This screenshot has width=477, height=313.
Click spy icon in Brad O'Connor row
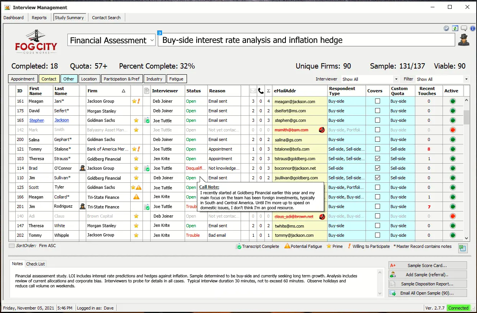click(x=82, y=168)
